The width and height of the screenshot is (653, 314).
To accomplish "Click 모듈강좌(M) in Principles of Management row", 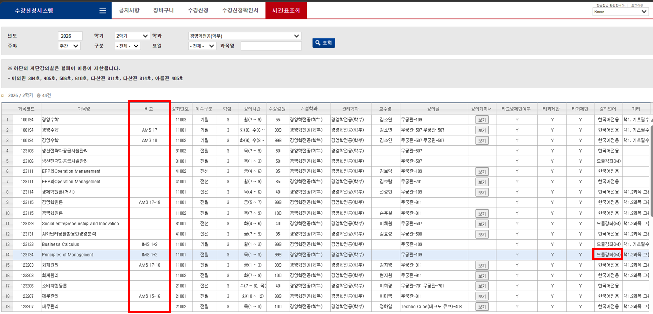I will pyautogui.click(x=608, y=255).
